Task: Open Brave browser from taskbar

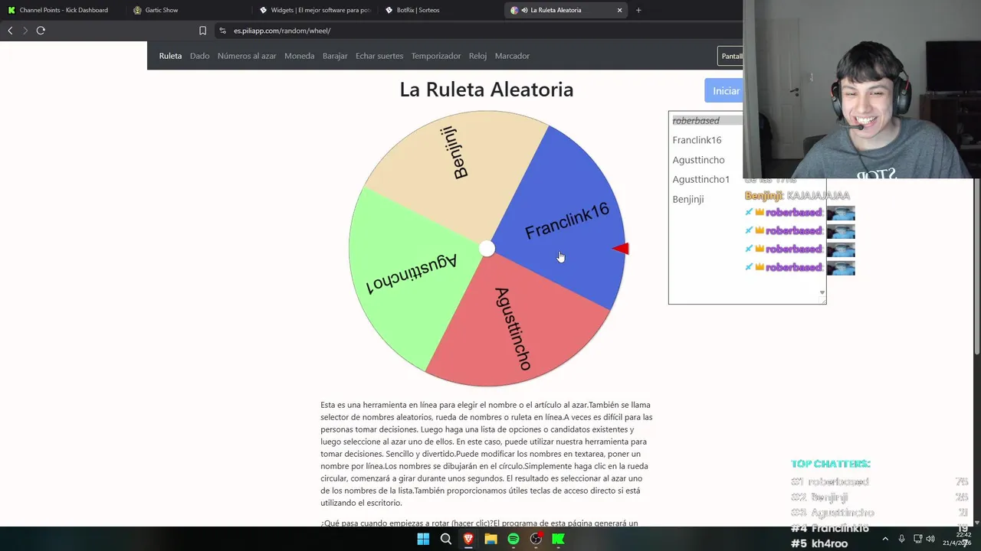Action: pyautogui.click(x=468, y=539)
